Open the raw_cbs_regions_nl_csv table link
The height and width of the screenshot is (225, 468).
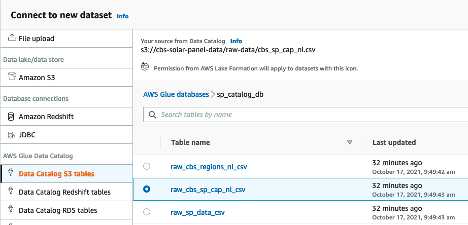[x=209, y=166]
